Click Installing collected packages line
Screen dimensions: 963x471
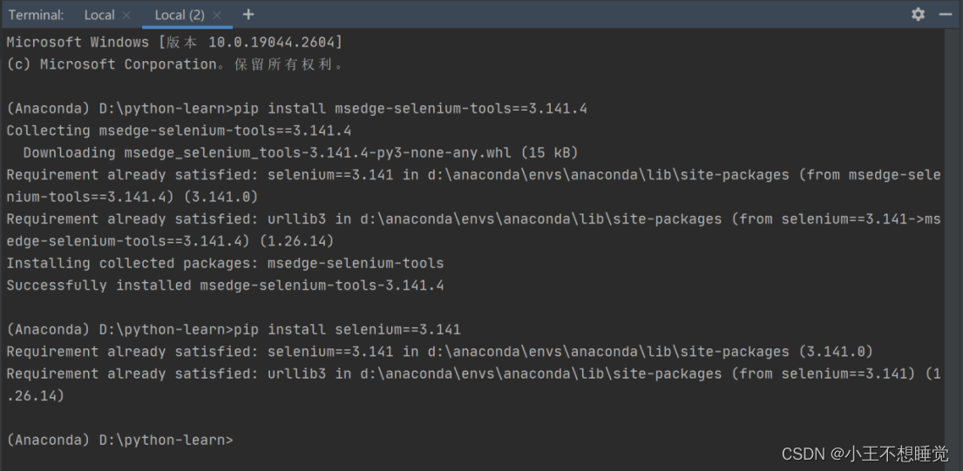(225, 263)
